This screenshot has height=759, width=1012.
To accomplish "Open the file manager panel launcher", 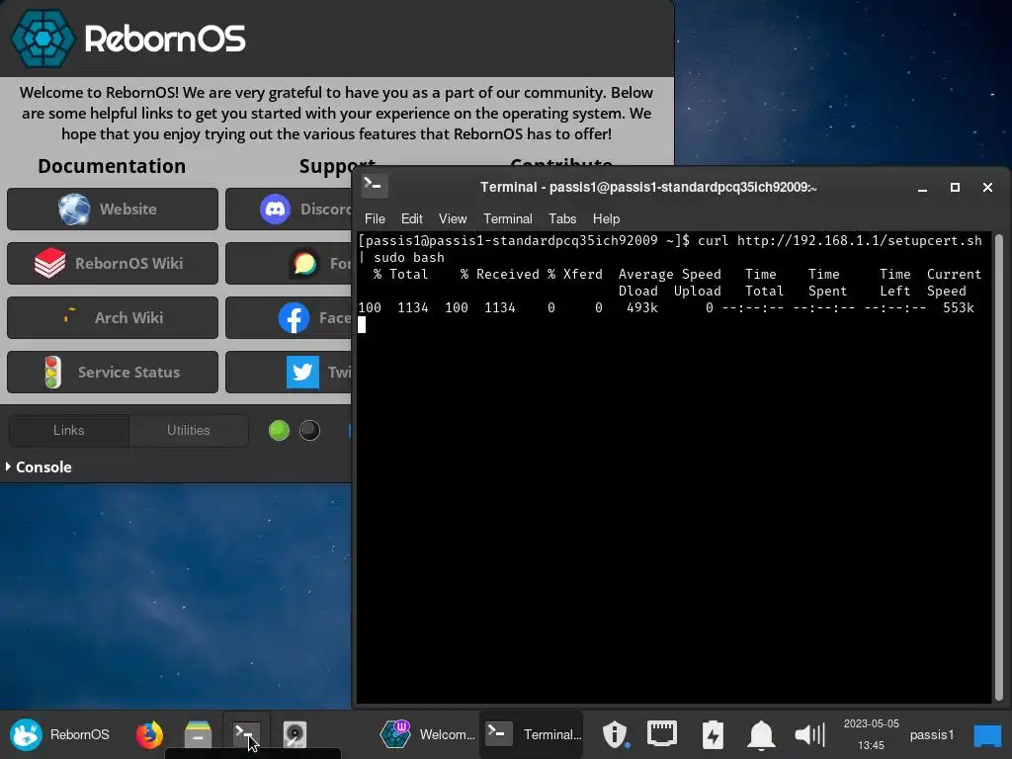I will click(x=198, y=734).
